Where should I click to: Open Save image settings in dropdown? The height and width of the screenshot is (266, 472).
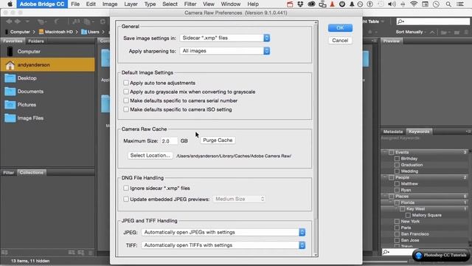(225, 38)
